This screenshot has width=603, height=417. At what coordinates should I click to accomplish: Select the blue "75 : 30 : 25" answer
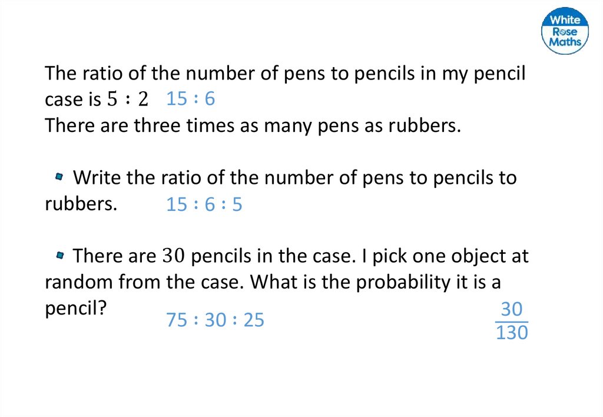coord(215,320)
